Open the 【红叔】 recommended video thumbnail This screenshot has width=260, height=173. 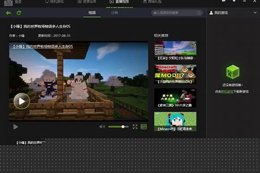175,51
